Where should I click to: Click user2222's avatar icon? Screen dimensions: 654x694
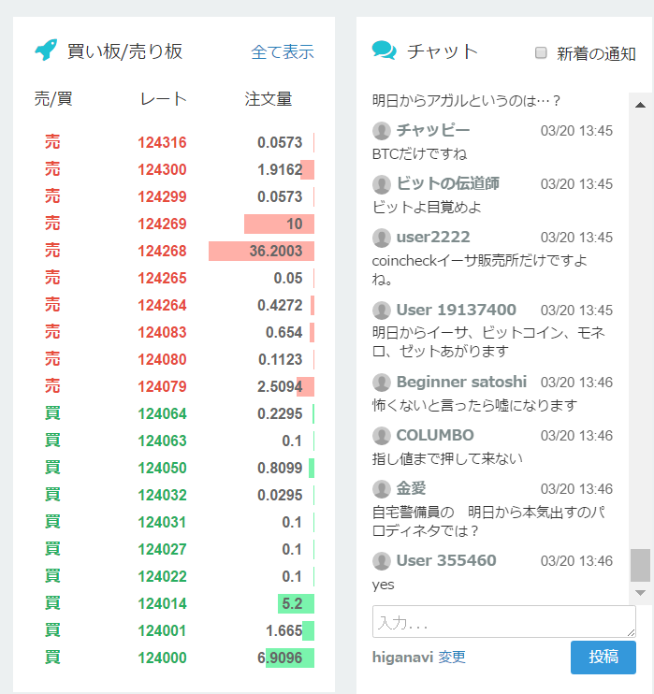[381, 238]
